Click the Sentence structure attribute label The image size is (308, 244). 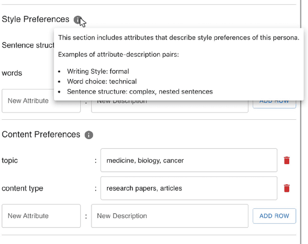pyautogui.click(x=27, y=45)
